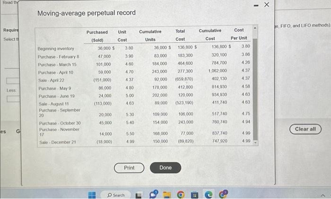Click the Print button

(129, 168)
